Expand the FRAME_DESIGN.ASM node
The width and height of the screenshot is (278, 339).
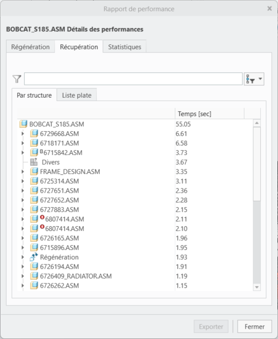coord(23,172)
